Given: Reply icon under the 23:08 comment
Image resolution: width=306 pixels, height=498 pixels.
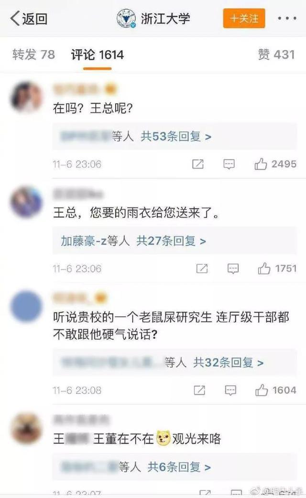Looking at the screenshot, I should (x=230, y=390).
